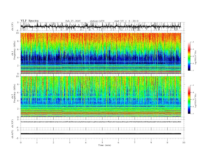Click the ch.3 voltage trace
Image resolution: width=207 pixels, height=160 pixels.
coord(101,122)
